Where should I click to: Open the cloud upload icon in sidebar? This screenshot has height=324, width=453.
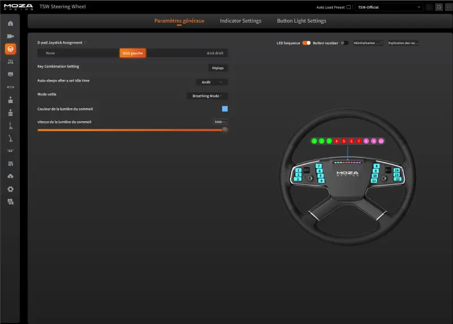tap(10, 176)
